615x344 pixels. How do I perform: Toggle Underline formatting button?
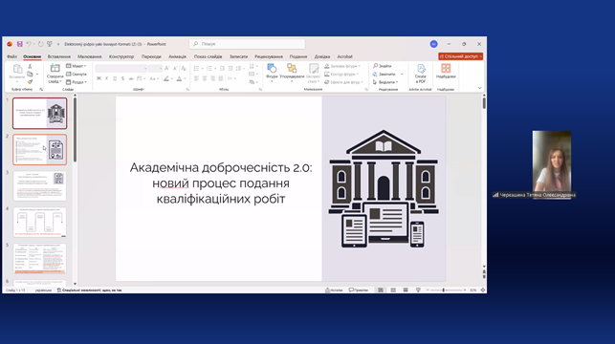[x=115, y=78]
